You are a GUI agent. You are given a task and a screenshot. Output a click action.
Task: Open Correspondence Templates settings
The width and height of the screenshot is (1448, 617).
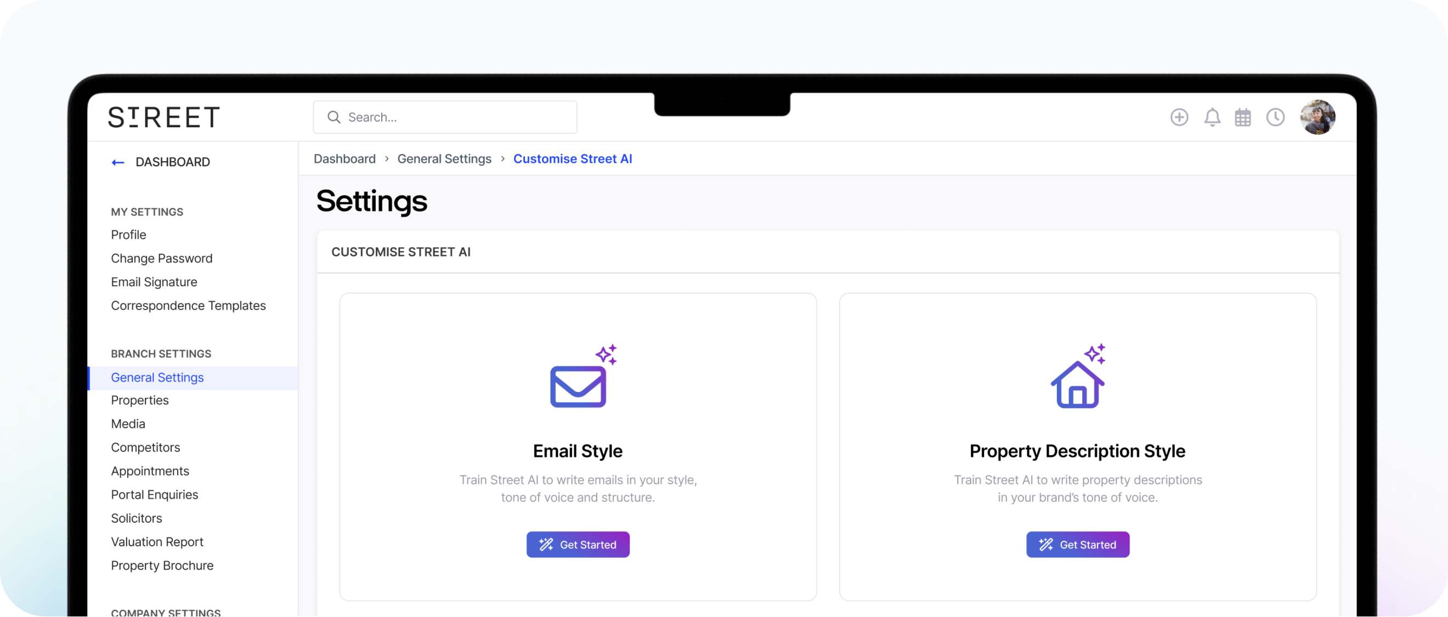(188, 305)
